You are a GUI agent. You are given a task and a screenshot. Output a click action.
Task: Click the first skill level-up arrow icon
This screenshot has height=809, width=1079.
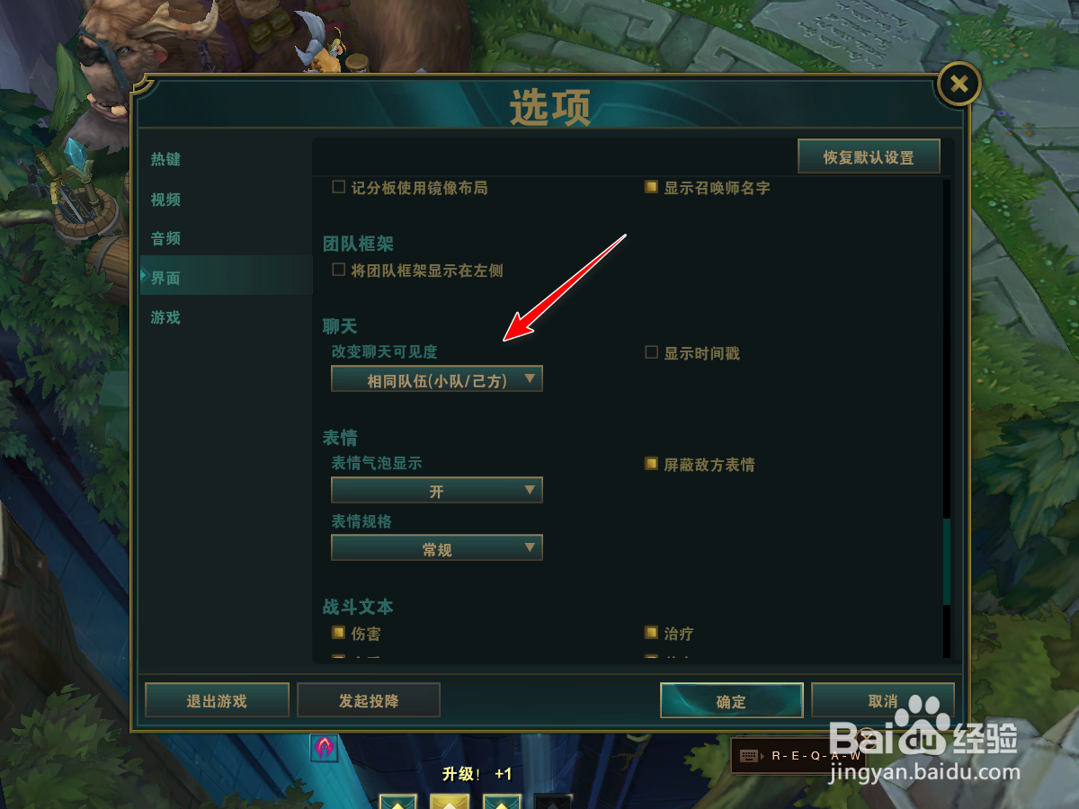tap(398, 801)
